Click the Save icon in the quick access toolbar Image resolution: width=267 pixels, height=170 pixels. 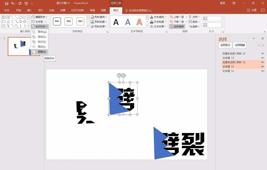[7, 3]
